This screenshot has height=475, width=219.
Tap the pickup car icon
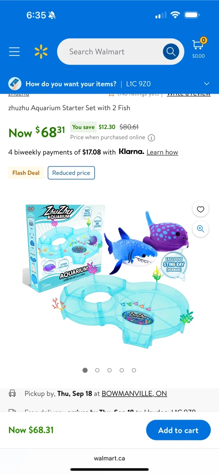pos(12,393)
